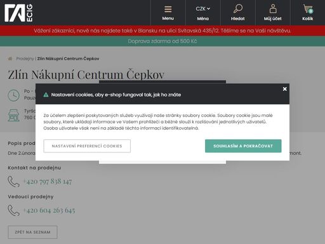The width and height of the screenshot is (325, 244).
Task: Call manager number +420 604 263 645
Action: (x=49, y=210)
